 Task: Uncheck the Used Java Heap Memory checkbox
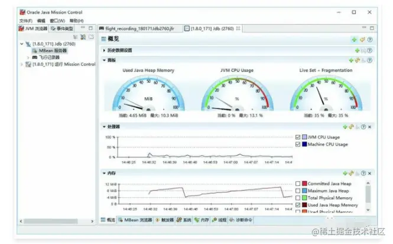point(298,205)
